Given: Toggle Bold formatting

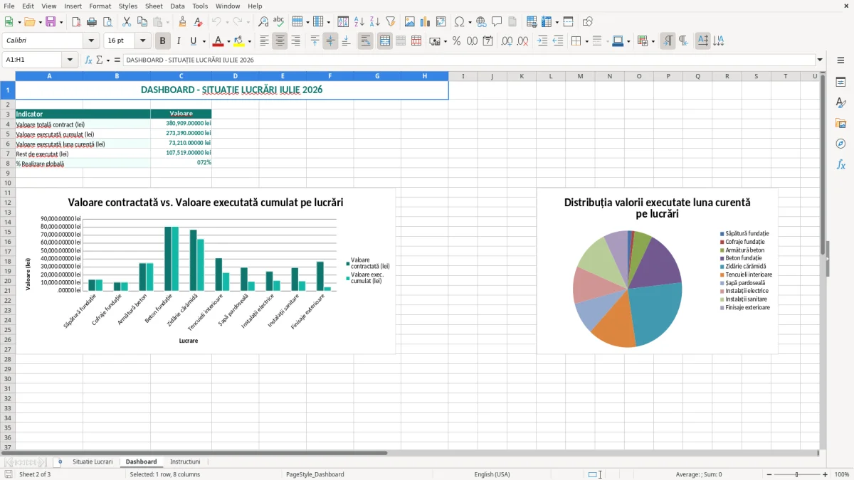Looking at the screenshot, I should (163, 41).
